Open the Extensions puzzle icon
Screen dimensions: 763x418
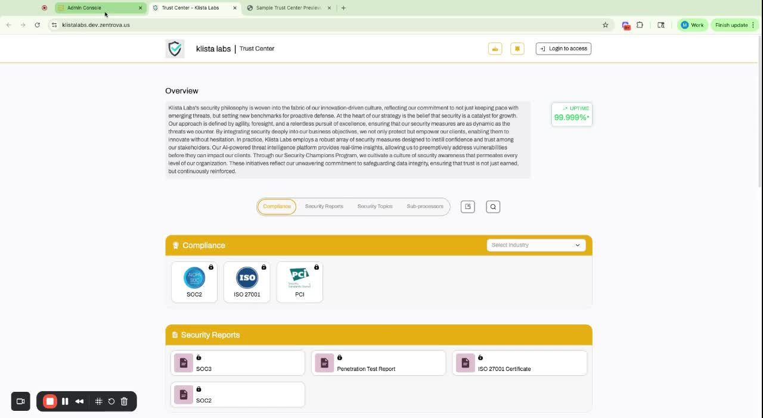pos(640,25)
